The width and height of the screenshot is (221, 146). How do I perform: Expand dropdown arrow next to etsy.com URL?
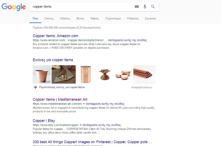(x=81, y=125)
